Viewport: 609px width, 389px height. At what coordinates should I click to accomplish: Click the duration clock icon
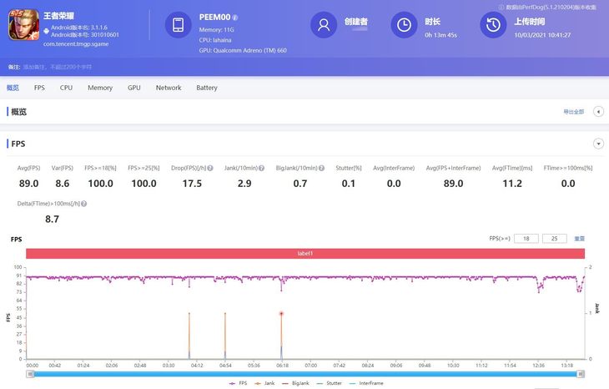click(x=405, y=25)
